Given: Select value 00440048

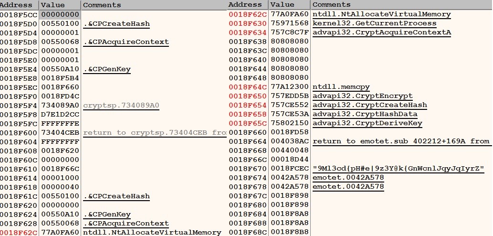Looking at the screenshot, I should (290, 150).
